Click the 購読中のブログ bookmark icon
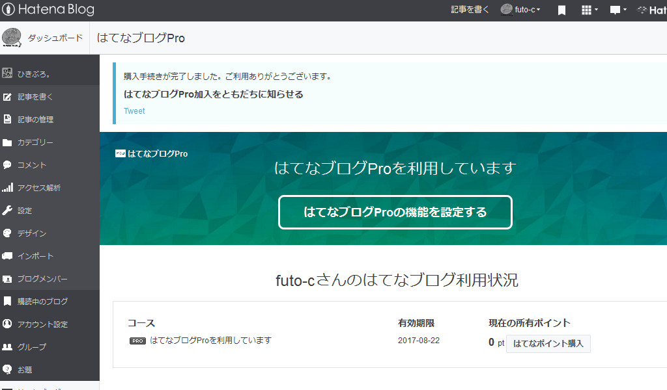667x390 pixels. (7, 302)
